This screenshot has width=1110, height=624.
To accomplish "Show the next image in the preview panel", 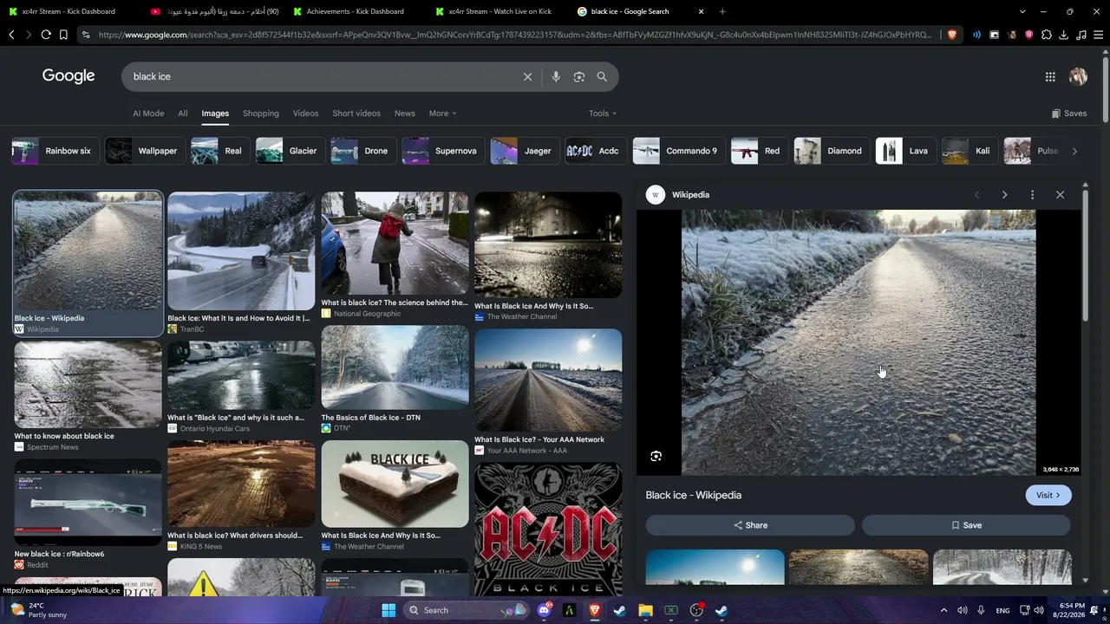I will click(x=1004, y=195).
